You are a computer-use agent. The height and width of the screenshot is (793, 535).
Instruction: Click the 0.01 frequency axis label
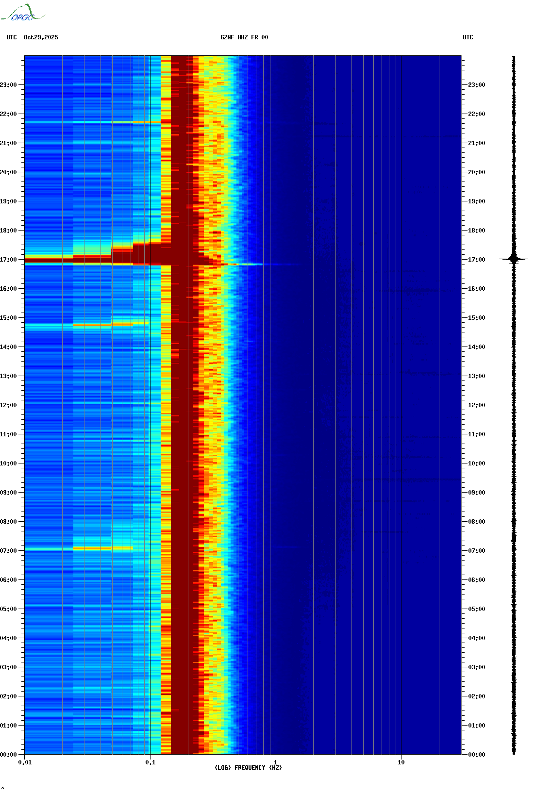click(25, 762)
